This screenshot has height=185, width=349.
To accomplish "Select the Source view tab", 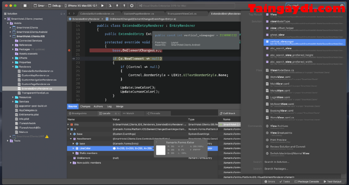I will click(x=73, y=106).
